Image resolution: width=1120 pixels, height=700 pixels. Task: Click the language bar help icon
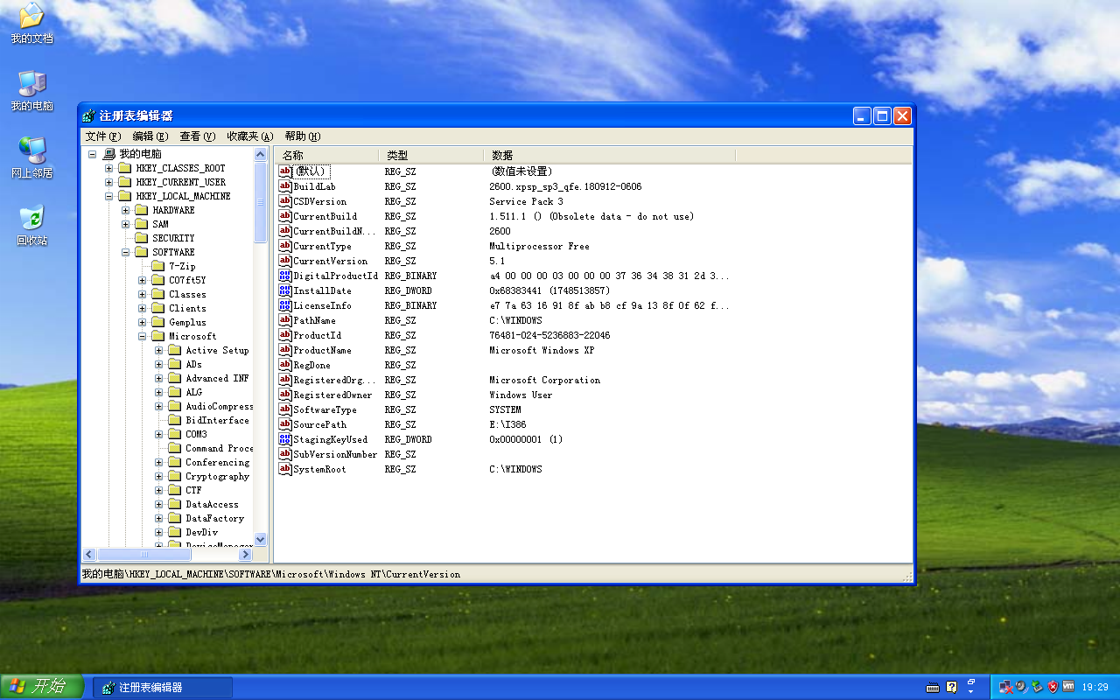point(952,687)
